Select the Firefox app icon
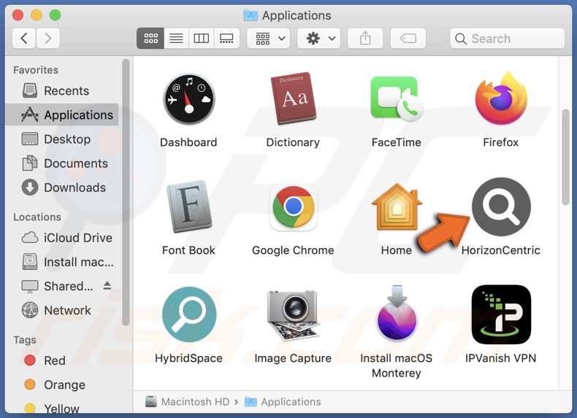The width and height of the screenshot is (577, 418). point(501,98)
